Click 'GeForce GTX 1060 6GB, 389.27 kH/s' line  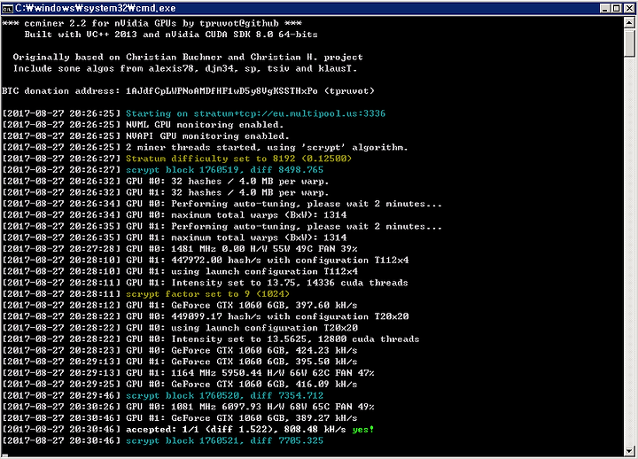click(x=180, y=418)
